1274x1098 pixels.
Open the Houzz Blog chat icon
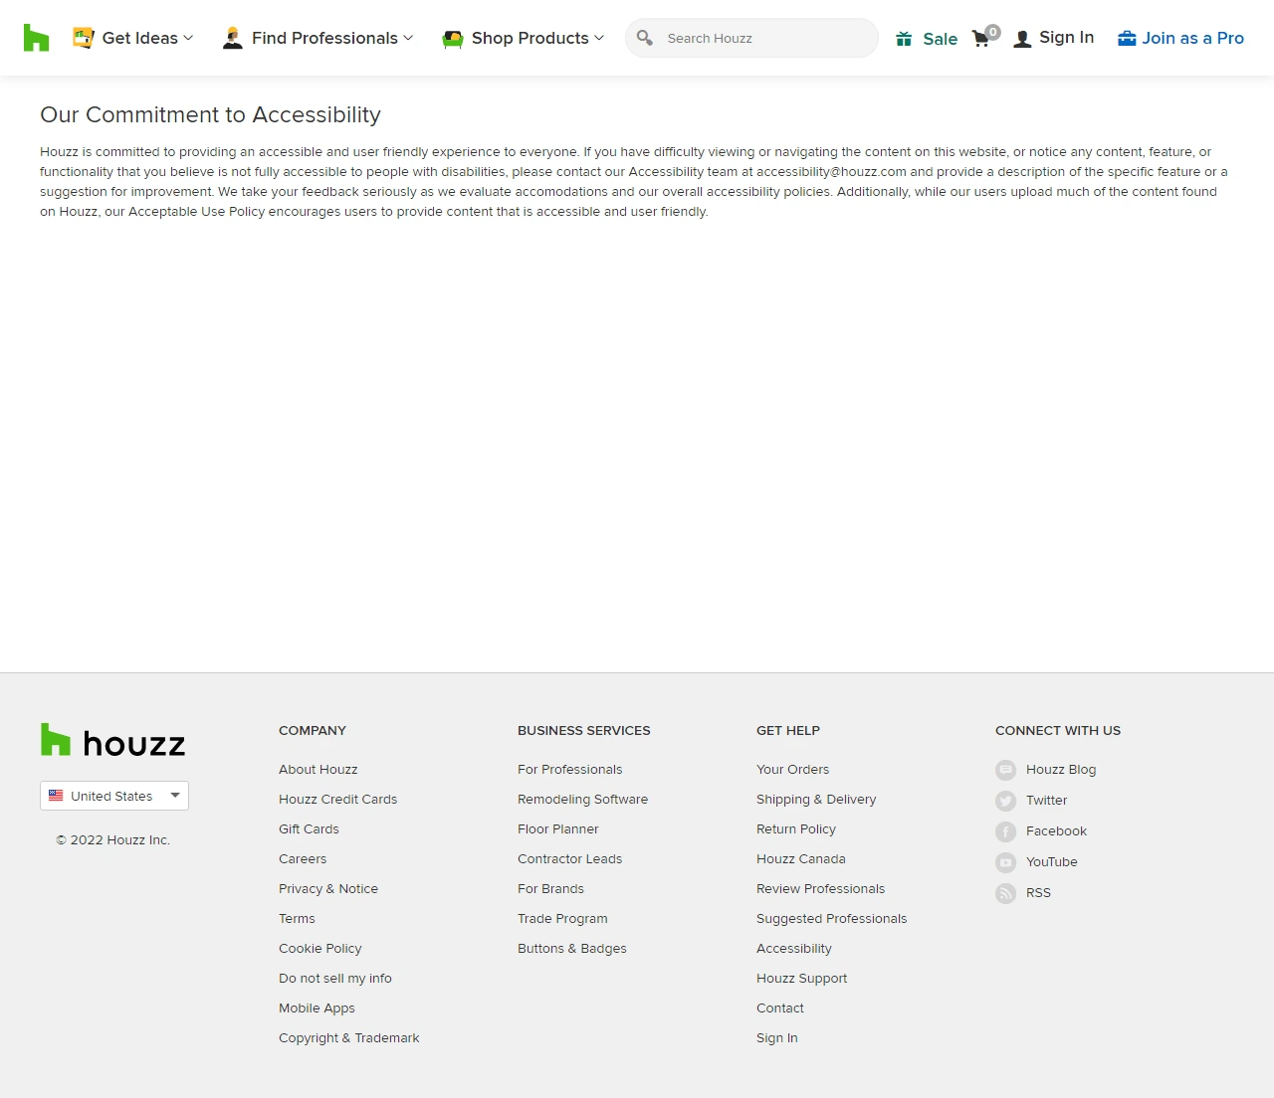tap(1005, 769)
